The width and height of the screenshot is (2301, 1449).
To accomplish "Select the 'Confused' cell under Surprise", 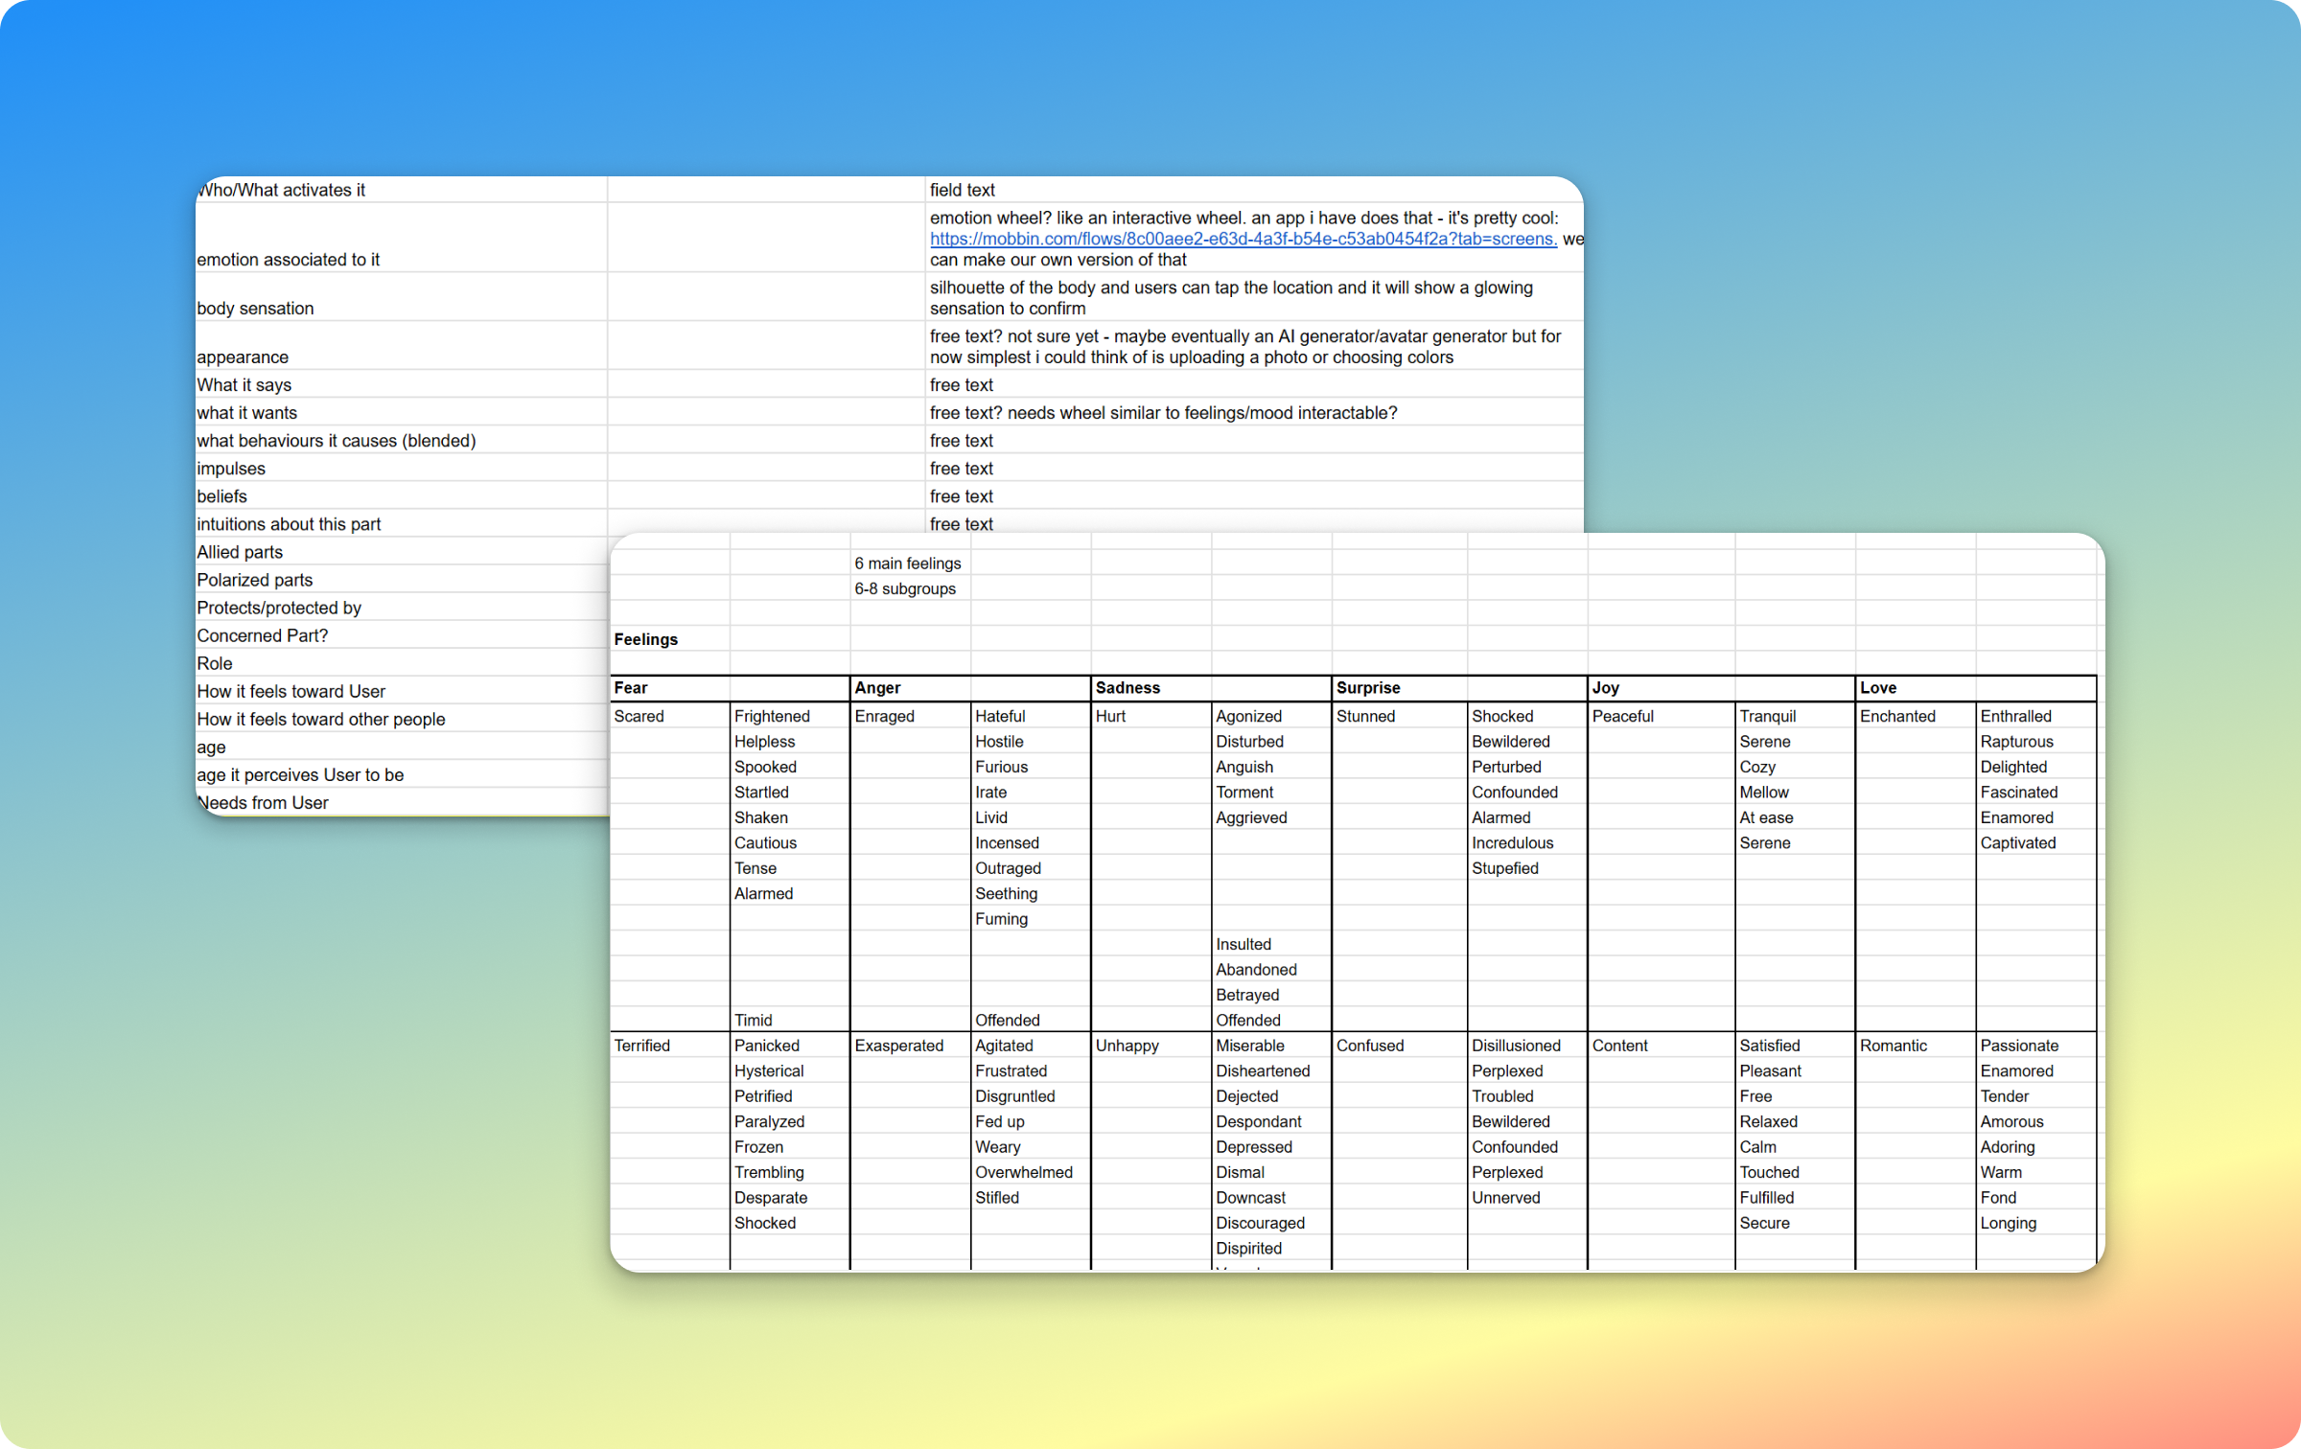I will coord(1369,1046).
